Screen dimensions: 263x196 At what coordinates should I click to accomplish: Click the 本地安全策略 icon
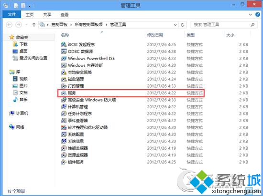(x=64, y=72)
